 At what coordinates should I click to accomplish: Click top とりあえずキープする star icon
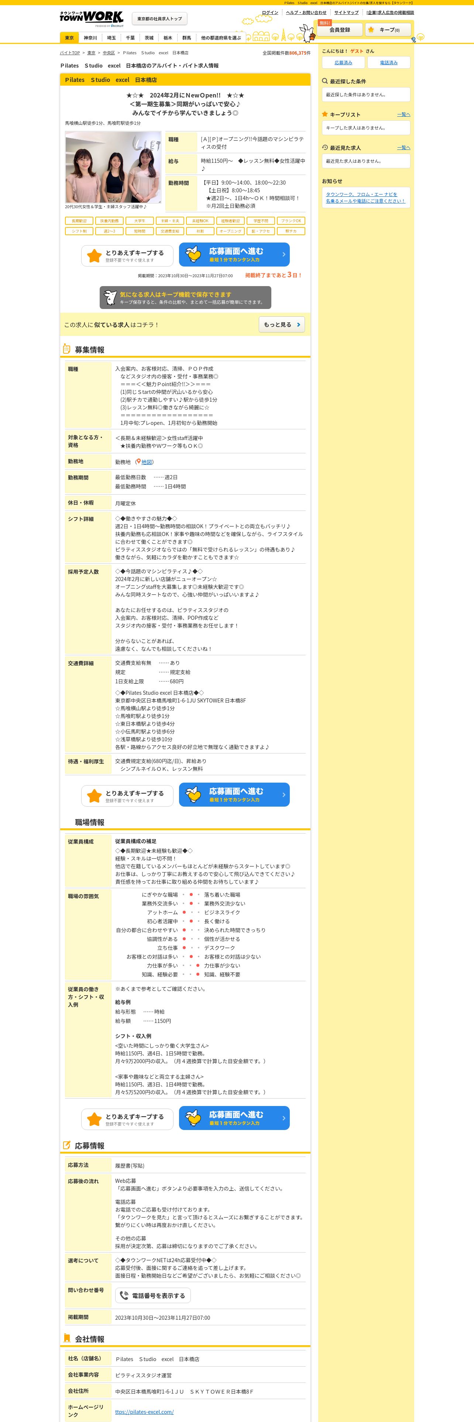point(95,255)
